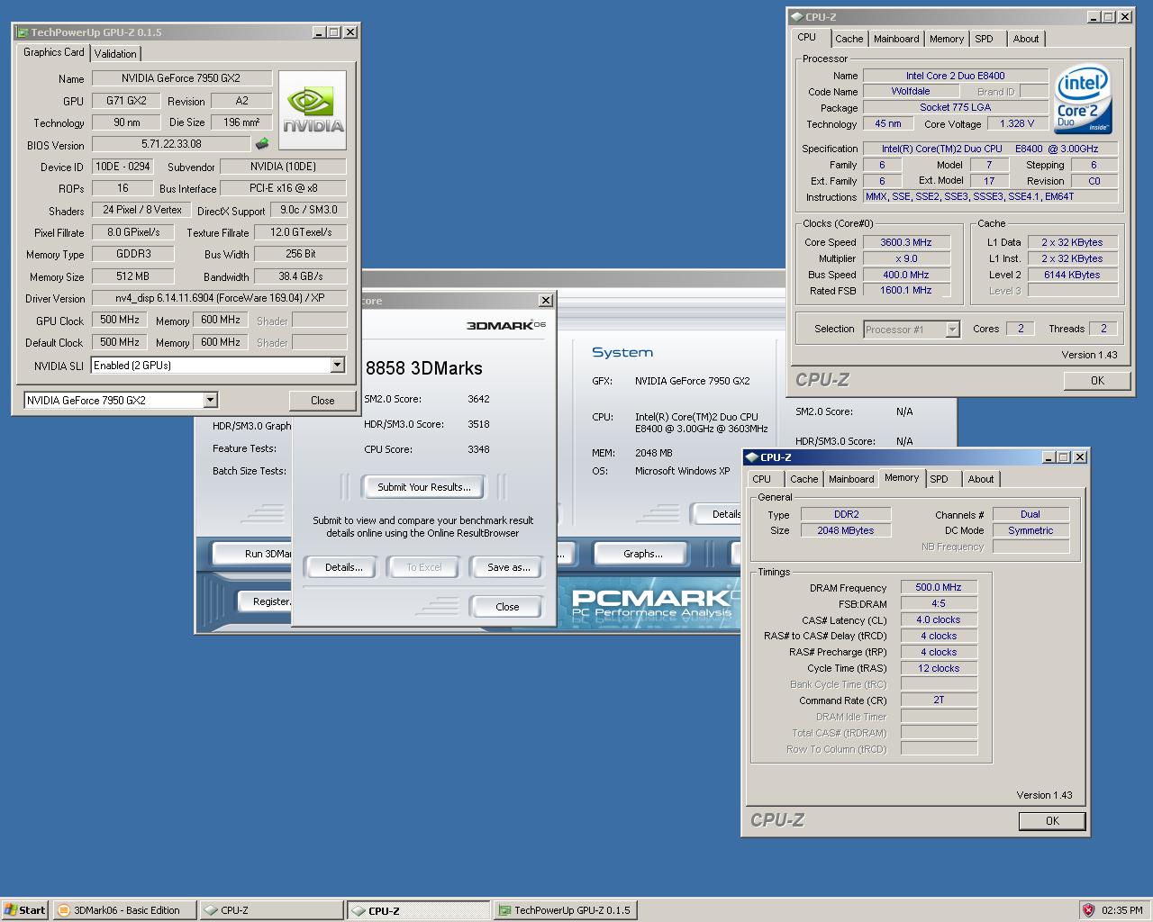Click Close button in GPU-Z window

(322, 401)
